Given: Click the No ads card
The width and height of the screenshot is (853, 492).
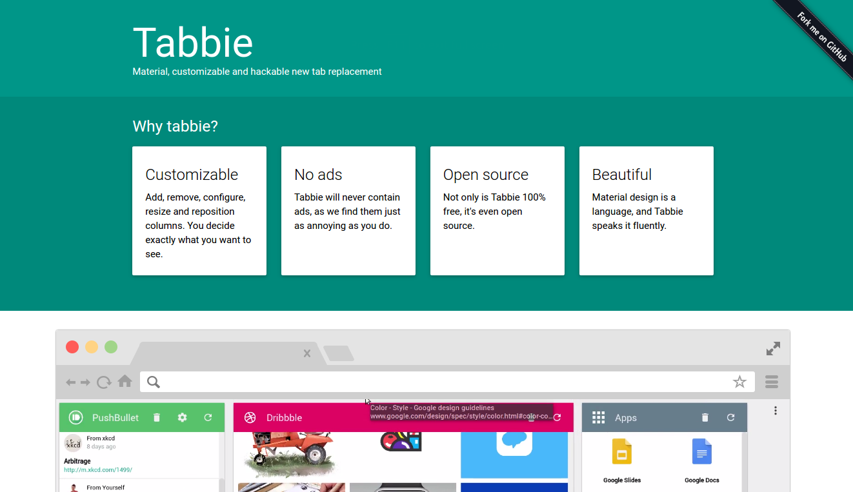Looking at the screenshot, I should (348, 211).
